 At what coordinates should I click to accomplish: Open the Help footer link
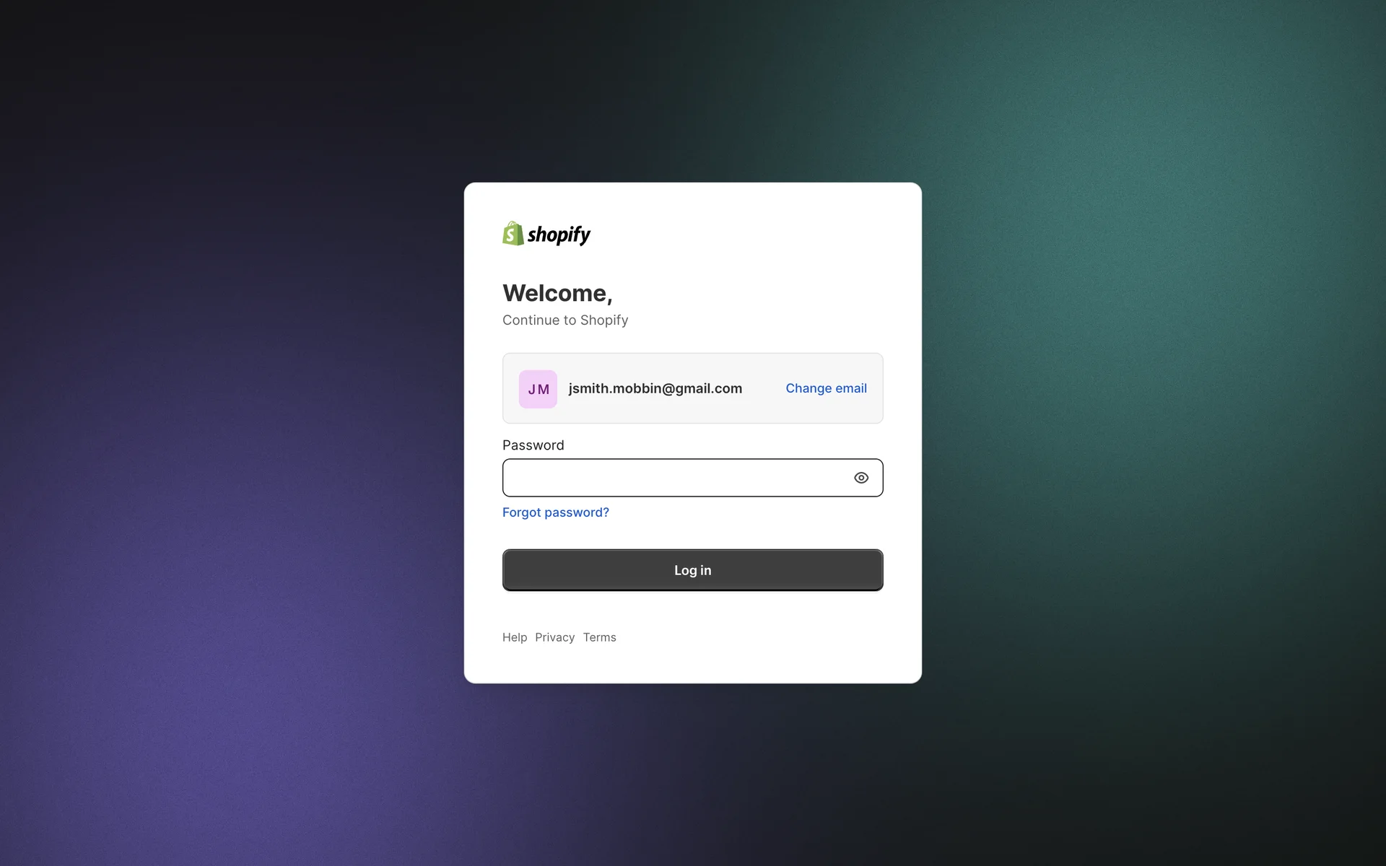click(x=514, y=637)
